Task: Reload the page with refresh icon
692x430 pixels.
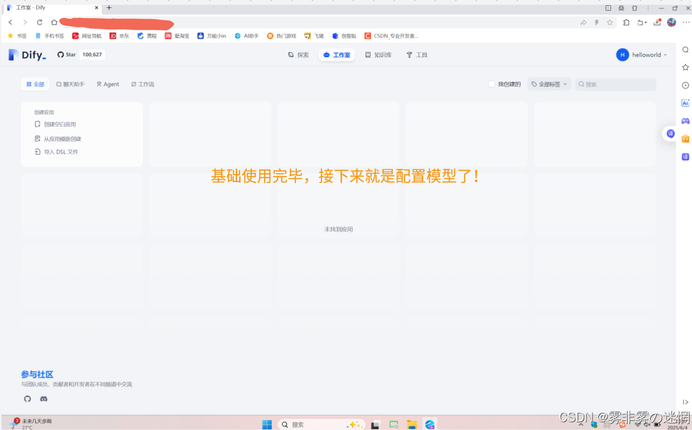Action: (x=40, y=22)
